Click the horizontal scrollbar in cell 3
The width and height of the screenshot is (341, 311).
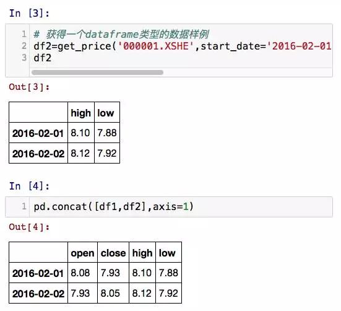point(97,72)
